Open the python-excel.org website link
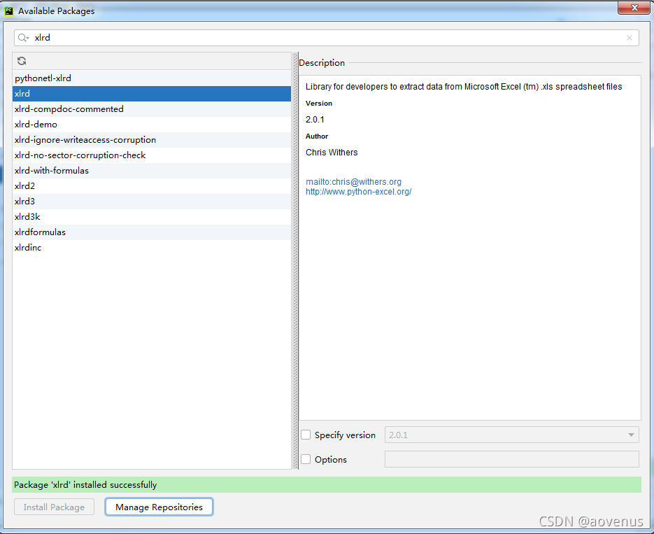This screenshot has width=654, height=534. [358, 192]
